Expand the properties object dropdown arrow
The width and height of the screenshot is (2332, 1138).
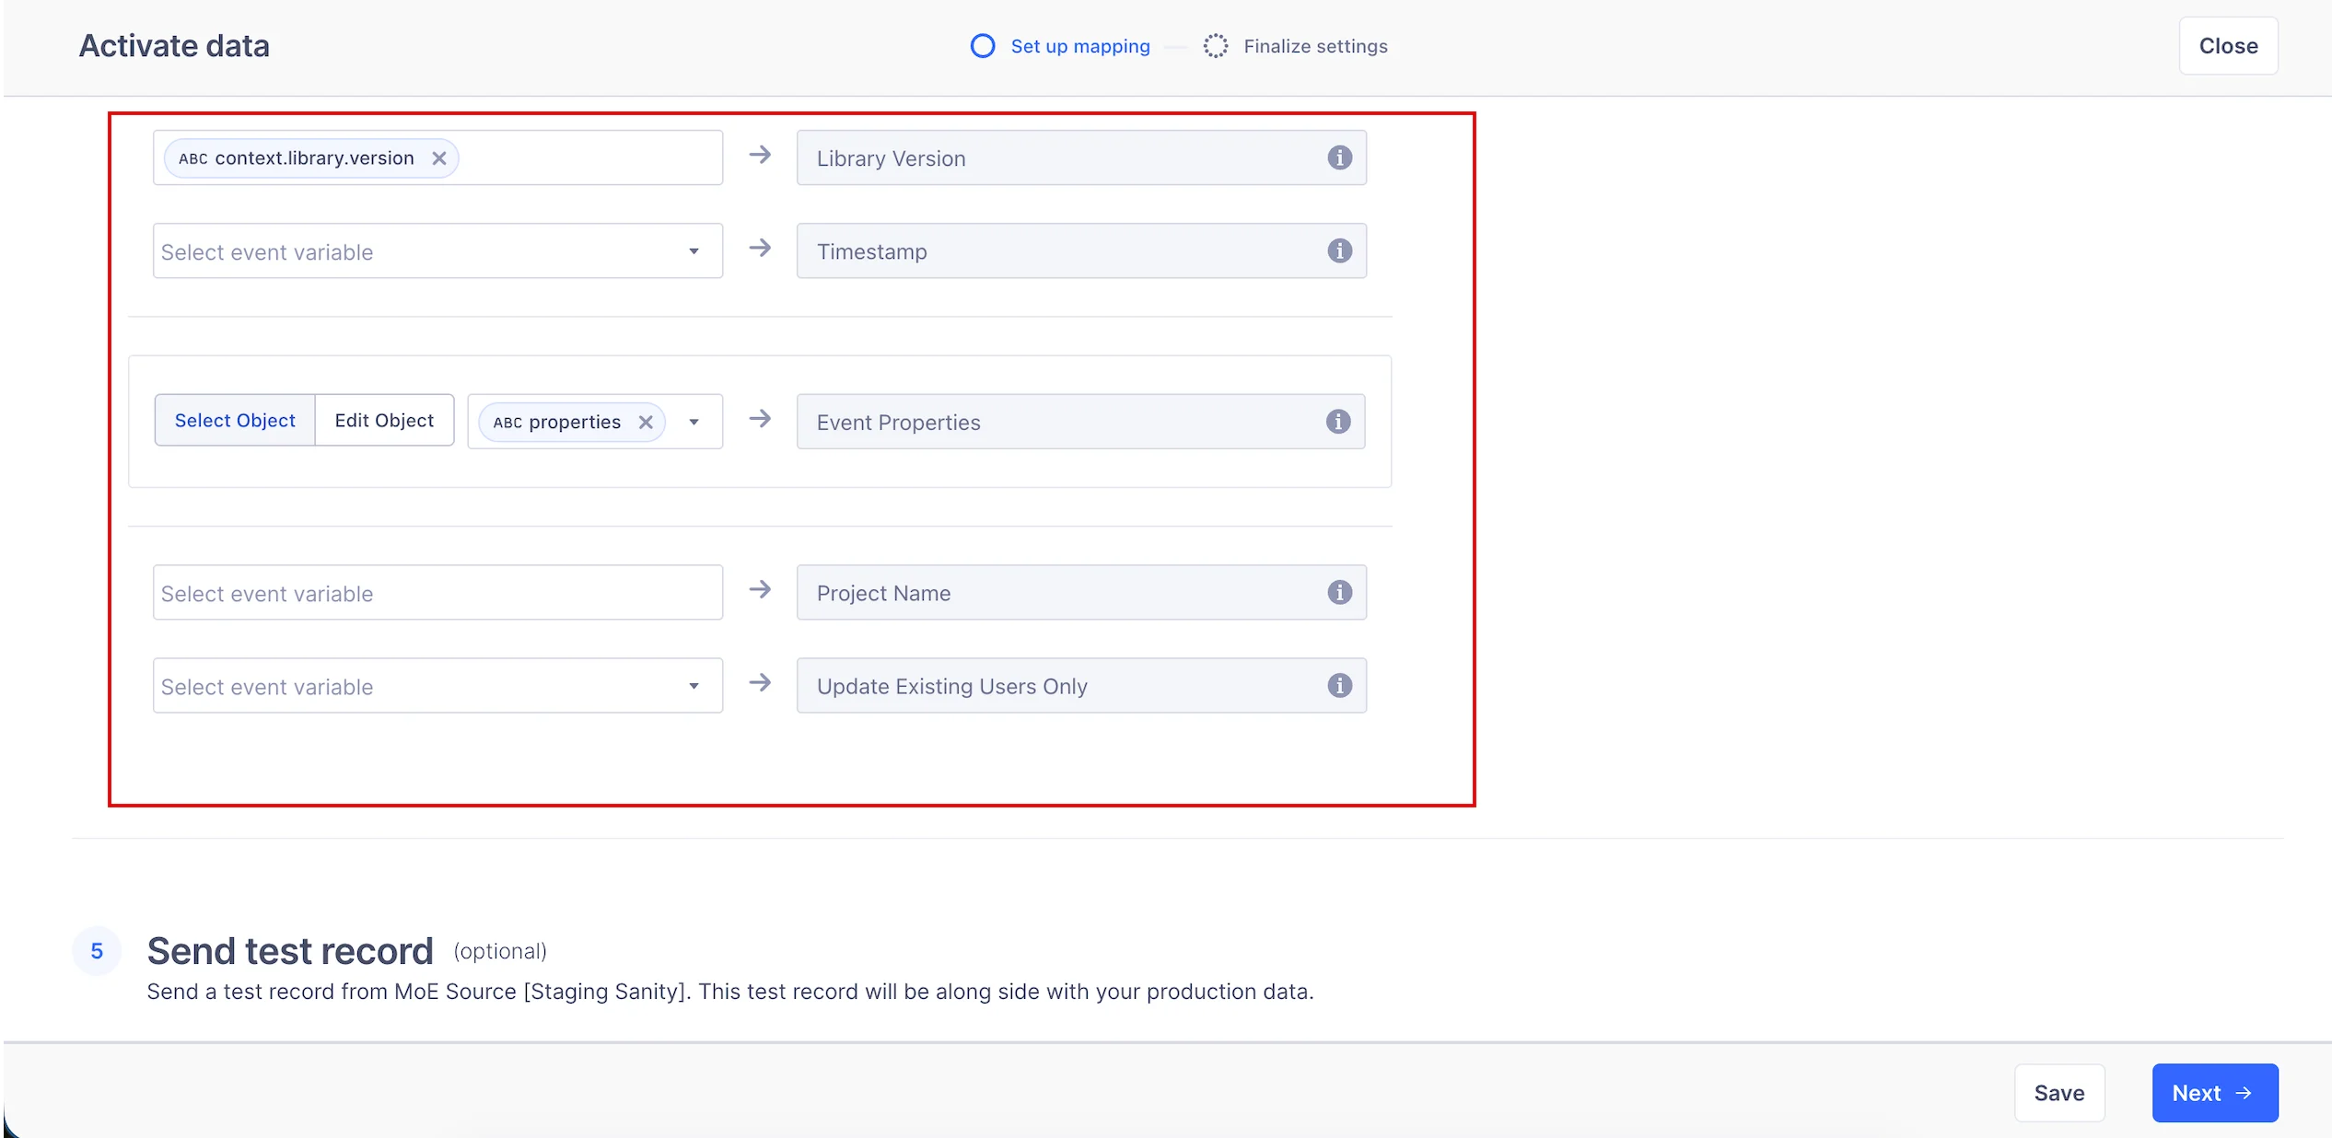694,422
